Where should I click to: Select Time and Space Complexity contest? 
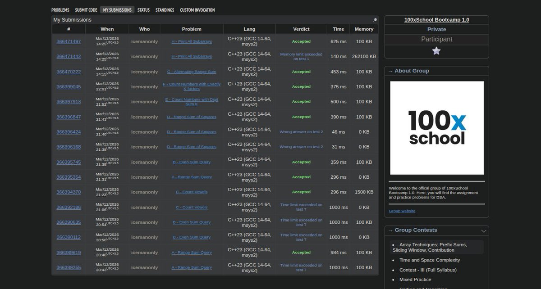[430, 260]
